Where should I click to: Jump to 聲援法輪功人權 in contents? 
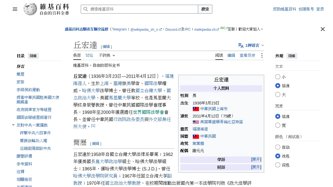tap(34, 141)
